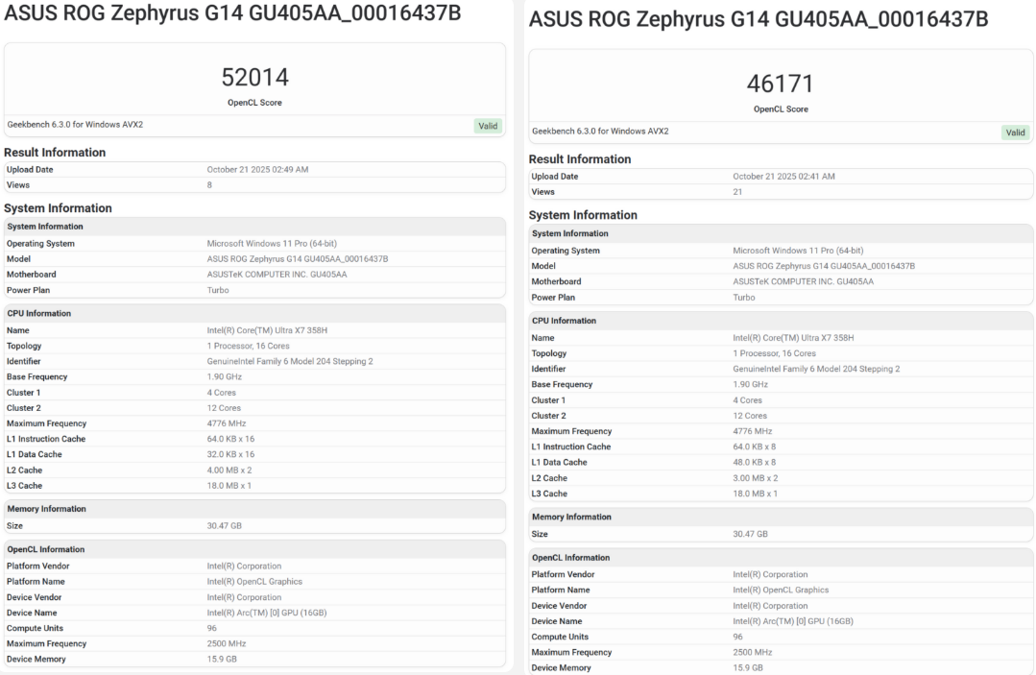Click the 46171 OpenCL score number

coord(781,84)
